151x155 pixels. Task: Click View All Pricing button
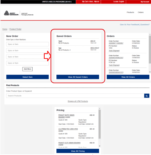[x=78, y=151]
